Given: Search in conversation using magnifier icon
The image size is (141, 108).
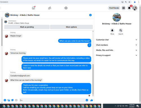Looking at the screenshot, I should tap(121, 30).
